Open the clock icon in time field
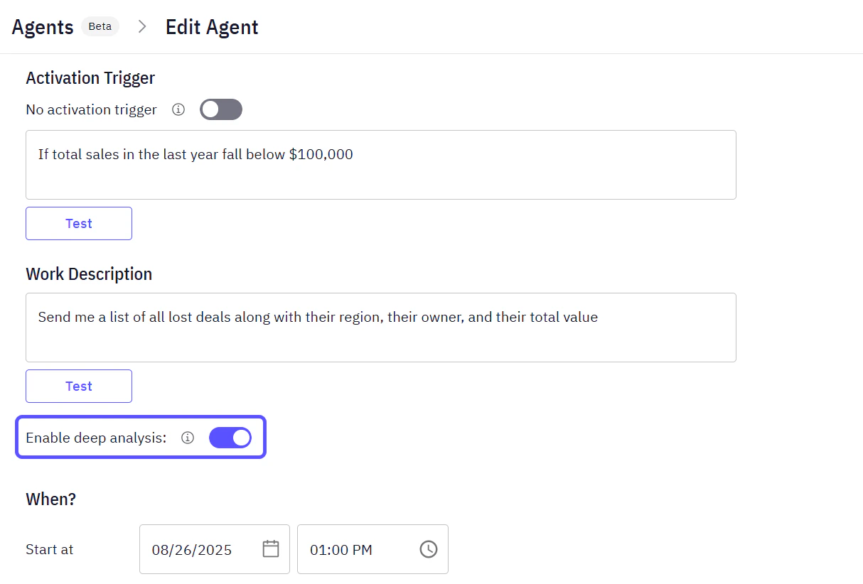 pyautogui.click(x=429, y=548)
